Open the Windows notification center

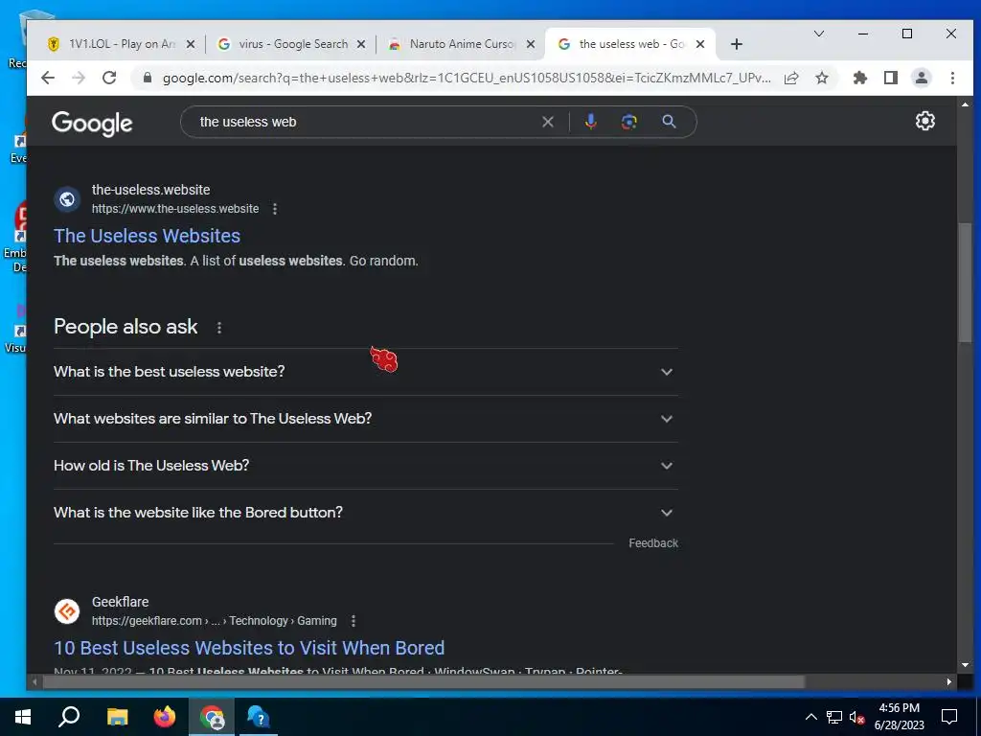(x=949, y=717)
